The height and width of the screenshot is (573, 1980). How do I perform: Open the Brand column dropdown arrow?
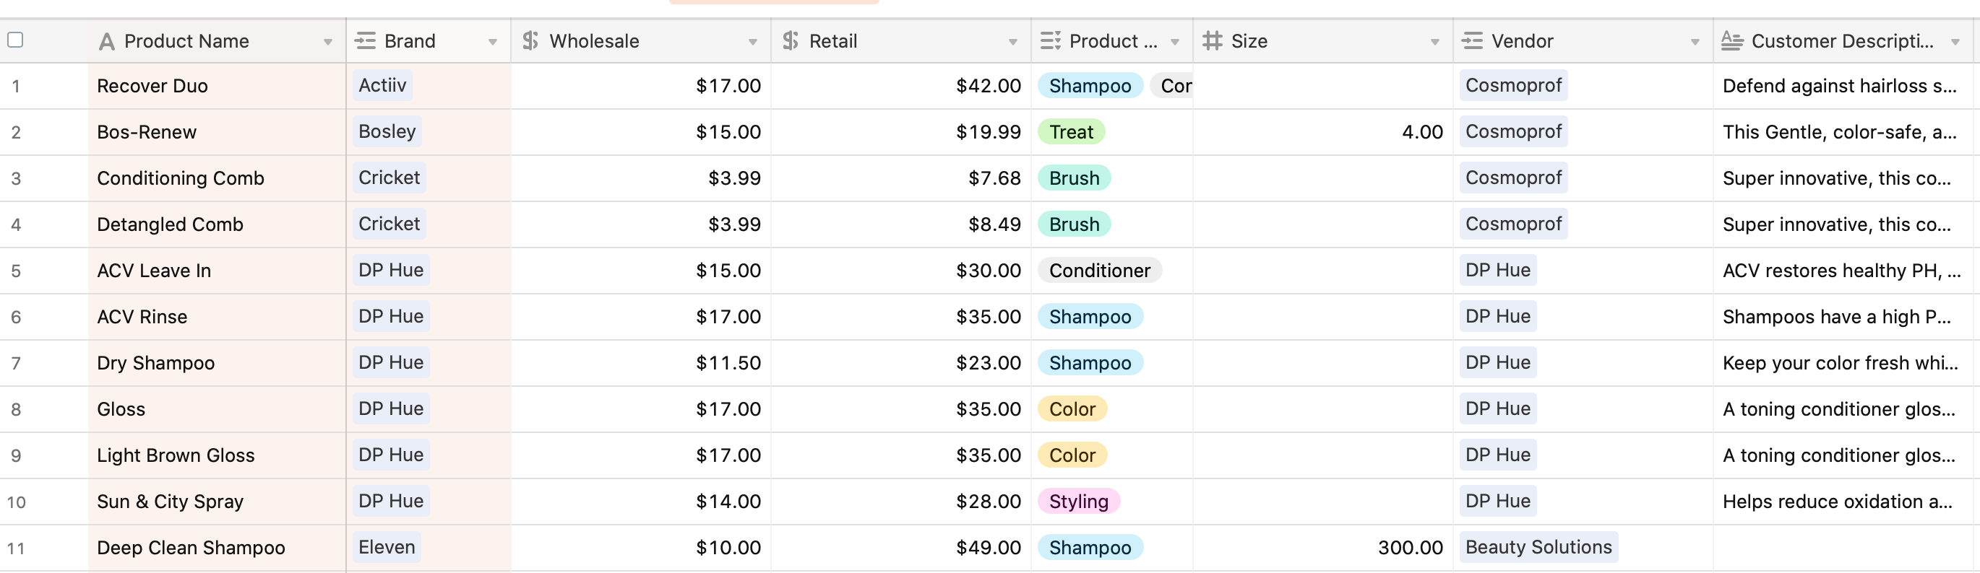pos(493,43)
